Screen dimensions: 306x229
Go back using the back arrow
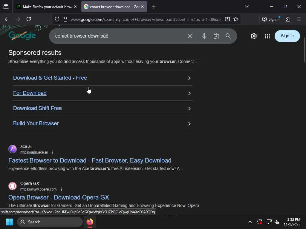7,19
